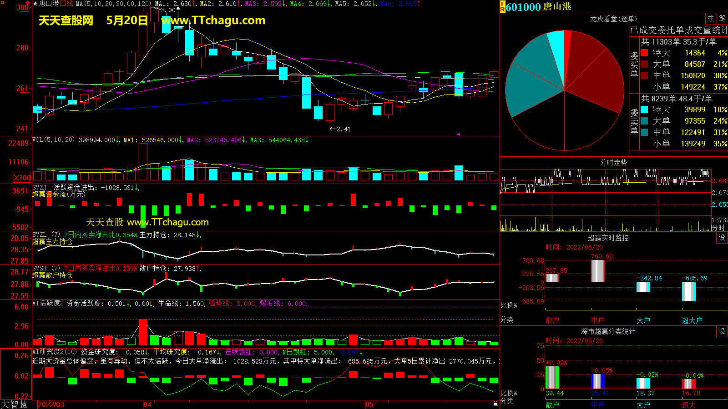Click the 大智慧 label at bottom-left
Image resolution: width=728 pixels, height=409 pixels.
(14, 404)
